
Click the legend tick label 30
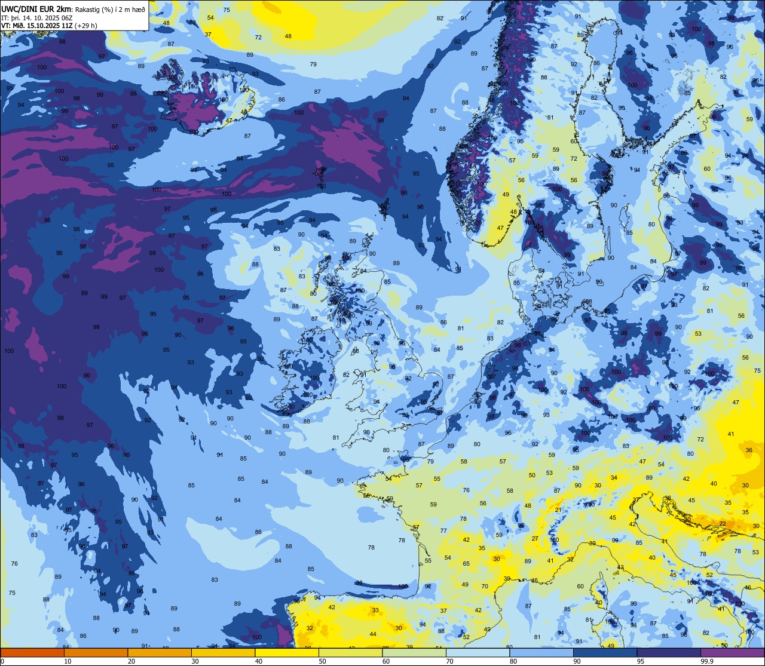point(195,661)
